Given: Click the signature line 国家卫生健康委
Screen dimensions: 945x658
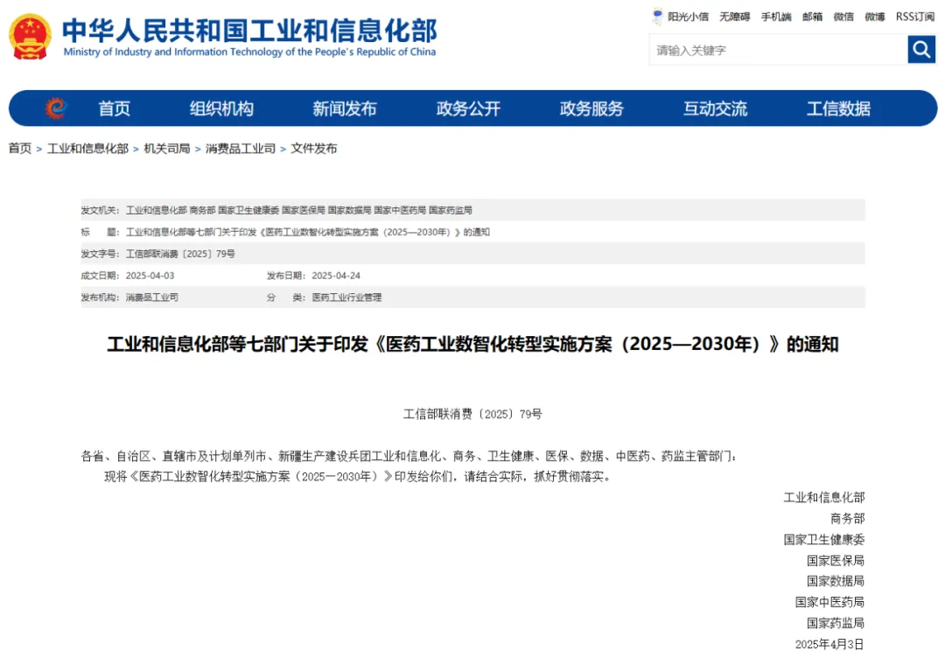Looking at the screenshot, I should point(824,539).
